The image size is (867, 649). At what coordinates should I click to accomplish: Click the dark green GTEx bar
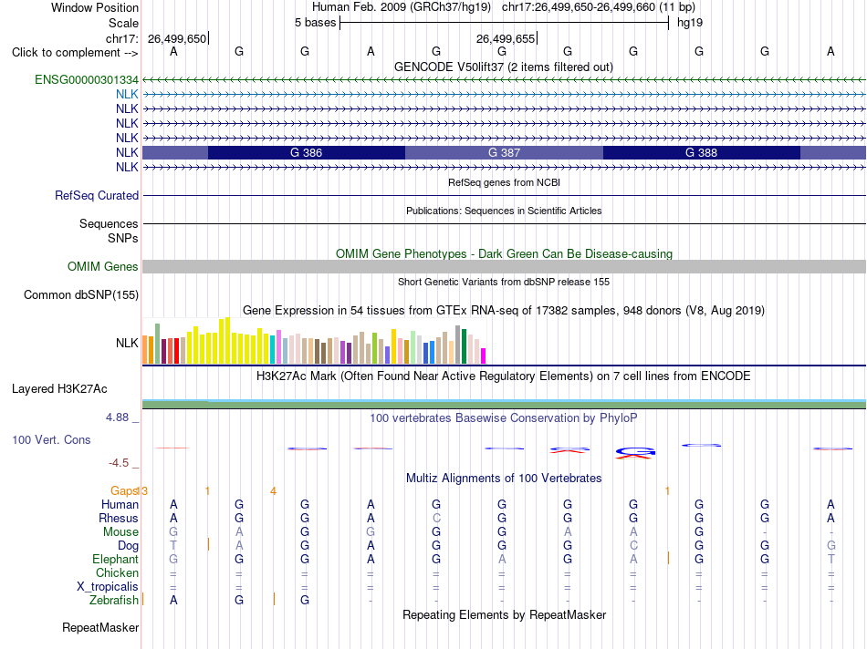tap(464, 346)
